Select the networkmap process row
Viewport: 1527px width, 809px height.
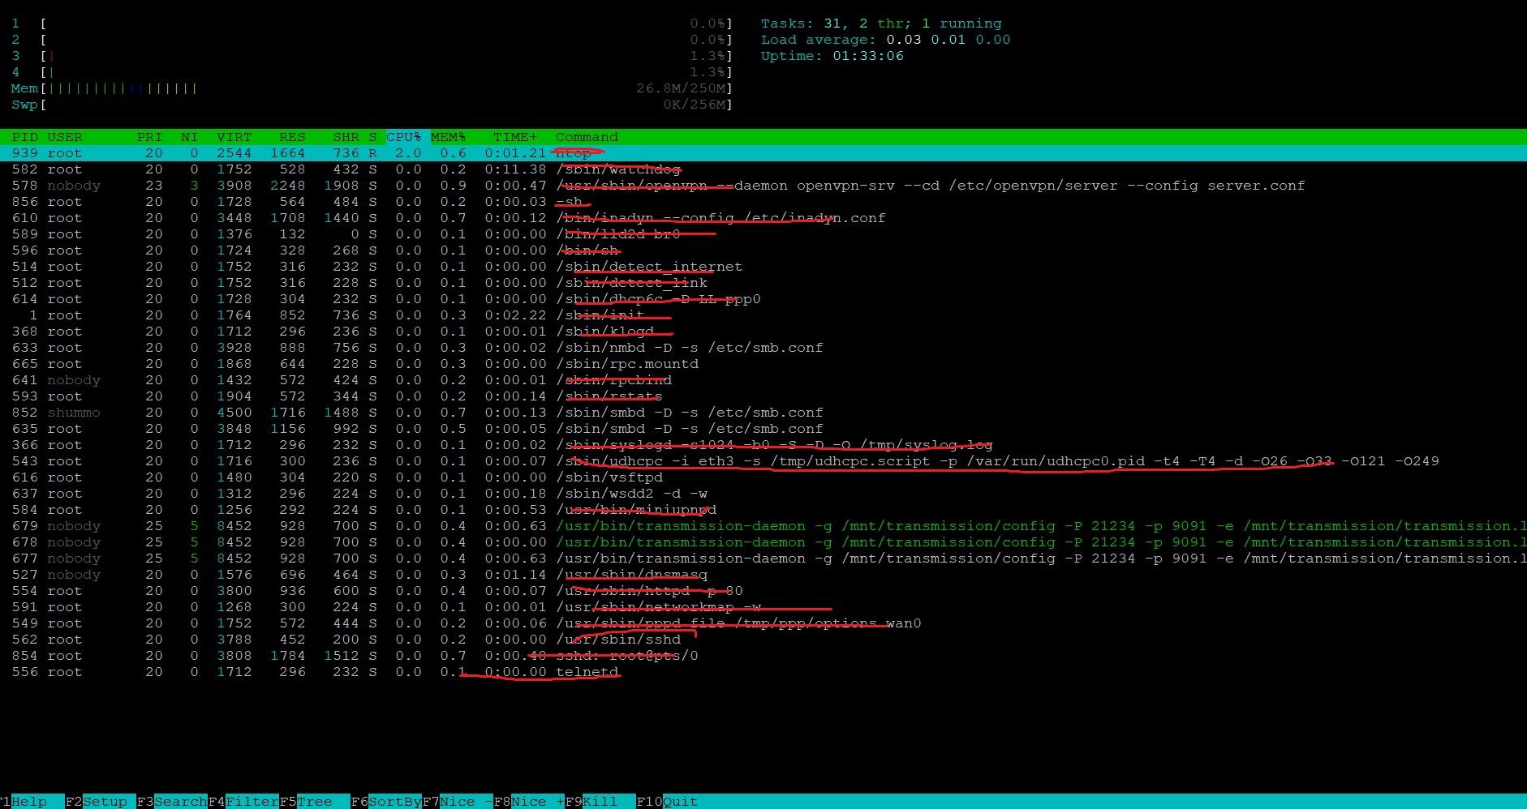[763, 607]
